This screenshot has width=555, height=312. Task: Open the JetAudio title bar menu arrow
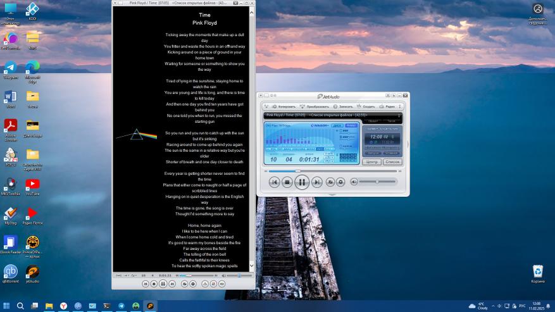(261, 96)
